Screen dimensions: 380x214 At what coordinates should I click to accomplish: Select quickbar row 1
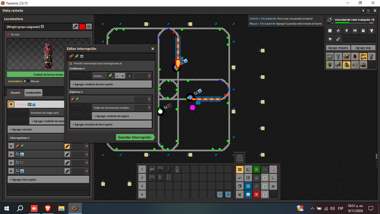[142, 169]
